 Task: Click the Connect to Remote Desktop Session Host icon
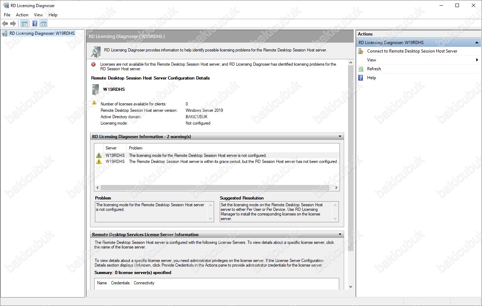pos(361,51)
